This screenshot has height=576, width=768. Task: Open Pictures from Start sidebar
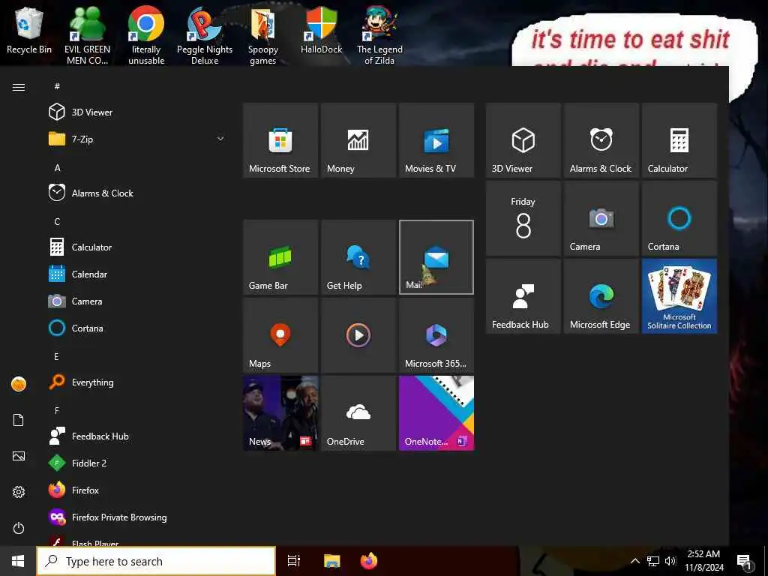[x=19, y=456]
